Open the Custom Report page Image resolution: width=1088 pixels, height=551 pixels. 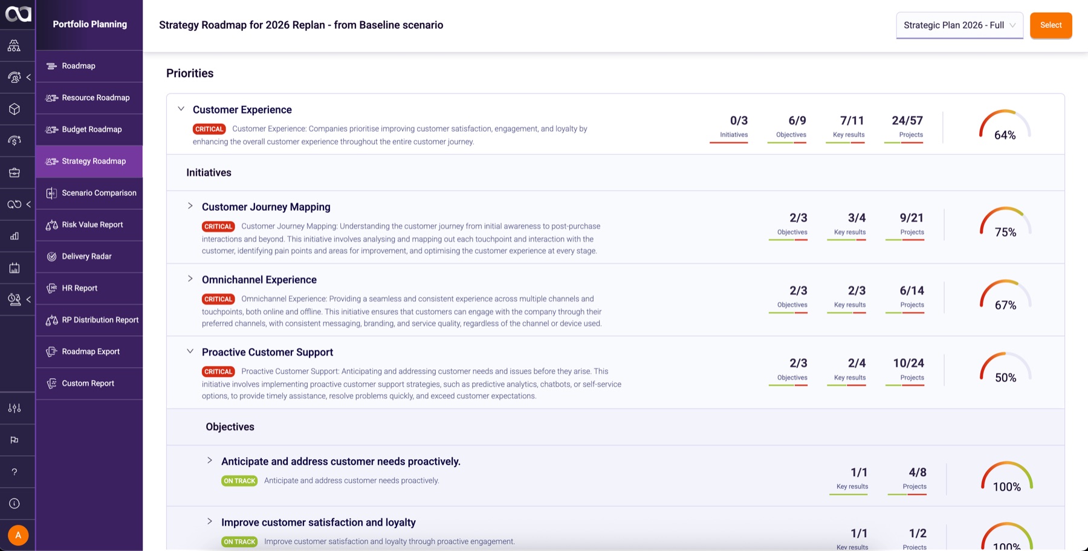(x=89, y=383)
